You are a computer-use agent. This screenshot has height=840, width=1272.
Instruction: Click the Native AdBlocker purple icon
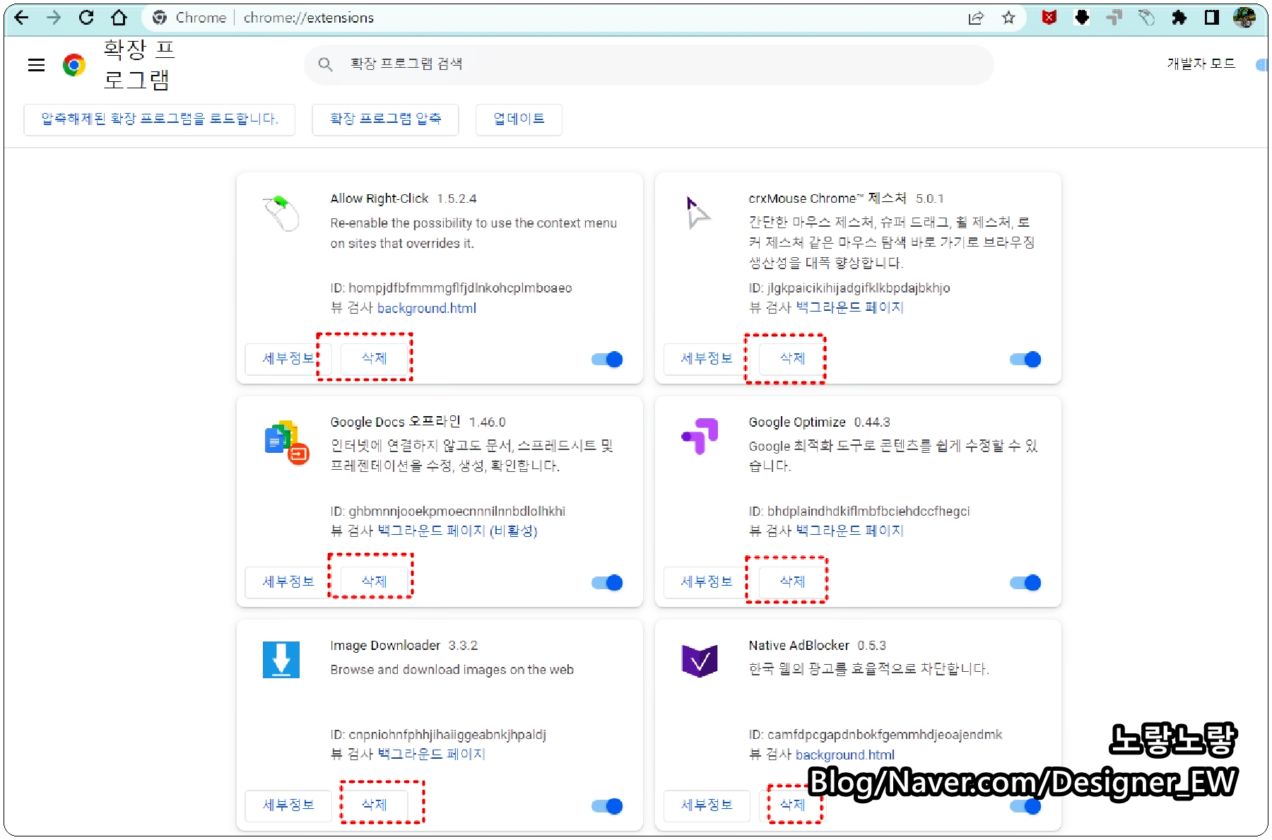click(x=700, y=661)
